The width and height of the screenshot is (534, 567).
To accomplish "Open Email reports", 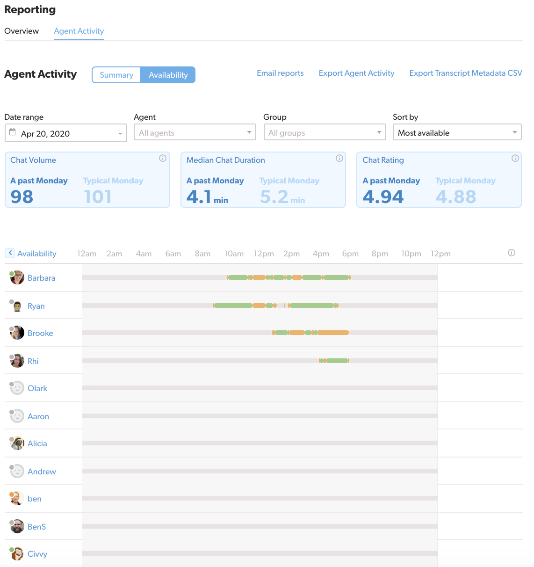I will [x=280, y=73].
